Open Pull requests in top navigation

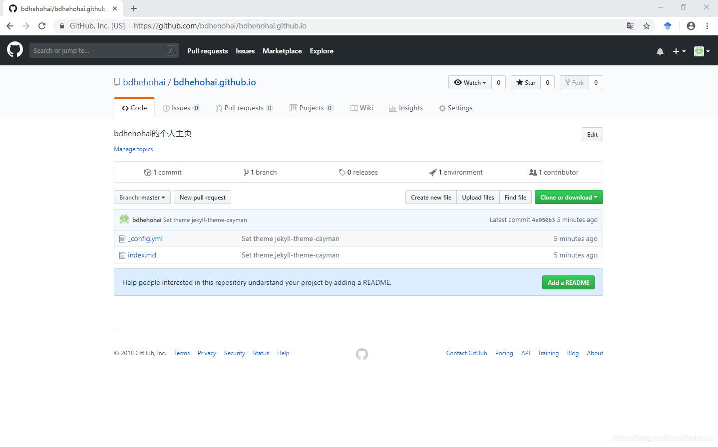click(207, 51)
